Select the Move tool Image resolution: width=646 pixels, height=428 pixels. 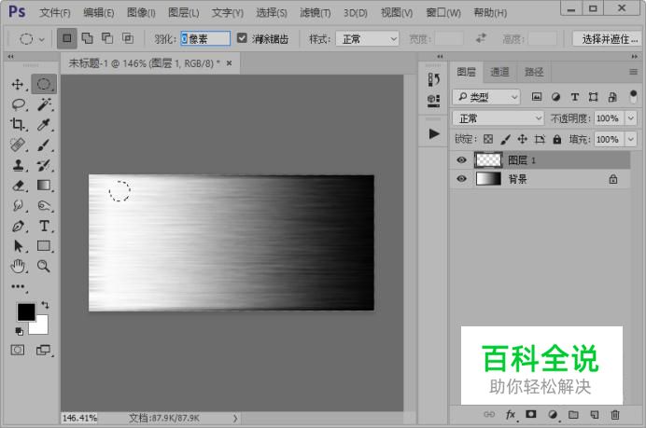(x=18, y=85)
